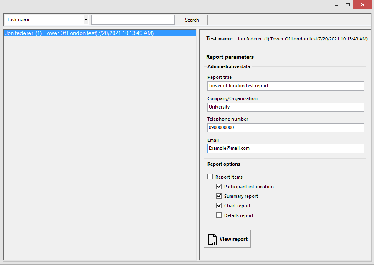This screenshot has width=374, height=265.
Task: Minimize the report window
Action: 336,5
